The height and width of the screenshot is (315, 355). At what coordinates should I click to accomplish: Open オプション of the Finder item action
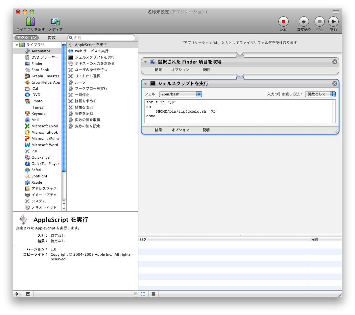(180, 70)
